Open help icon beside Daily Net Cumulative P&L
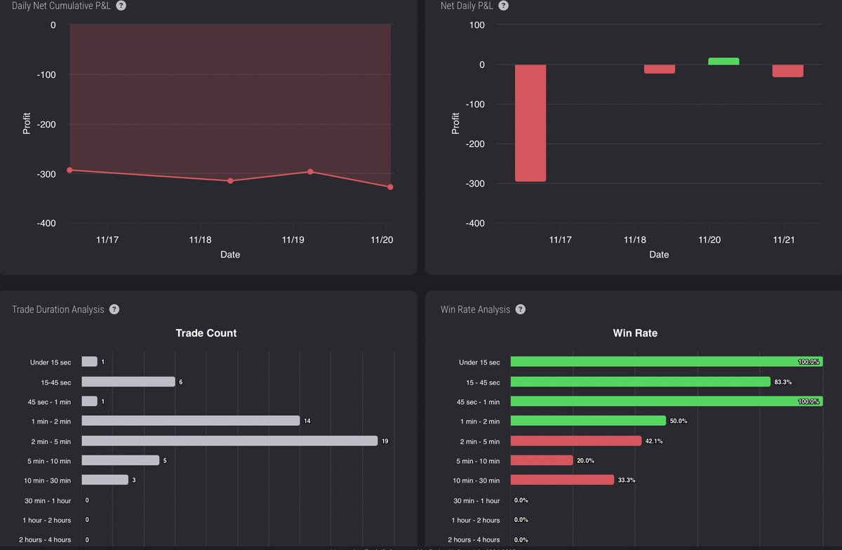 pyautogui.click(x=121, y=6)
